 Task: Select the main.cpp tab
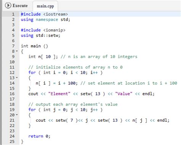click(x=45, y=6)
